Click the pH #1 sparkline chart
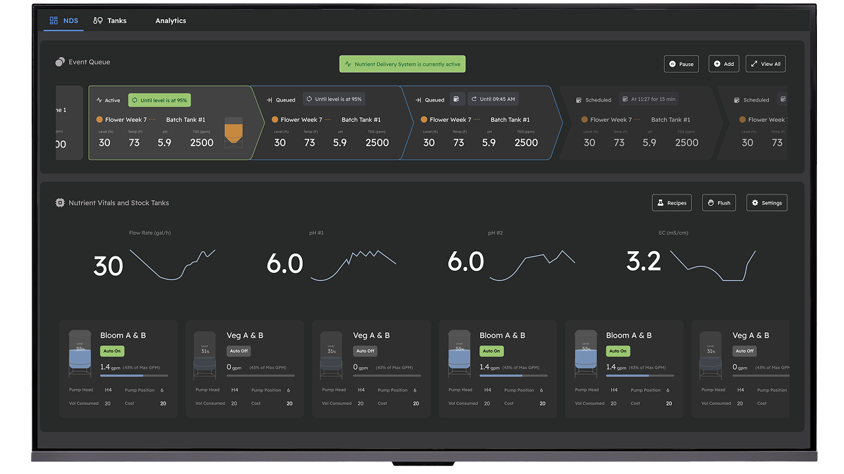This screenshot has width=844, height=474. 353,265
